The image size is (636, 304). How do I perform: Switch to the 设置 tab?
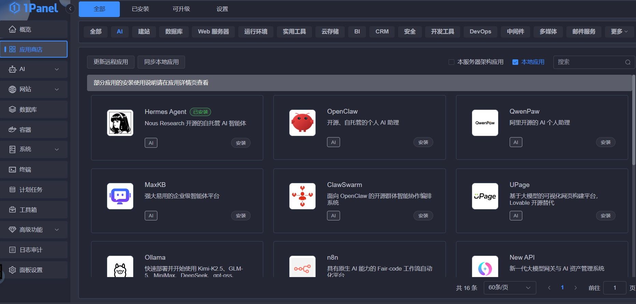222,9
